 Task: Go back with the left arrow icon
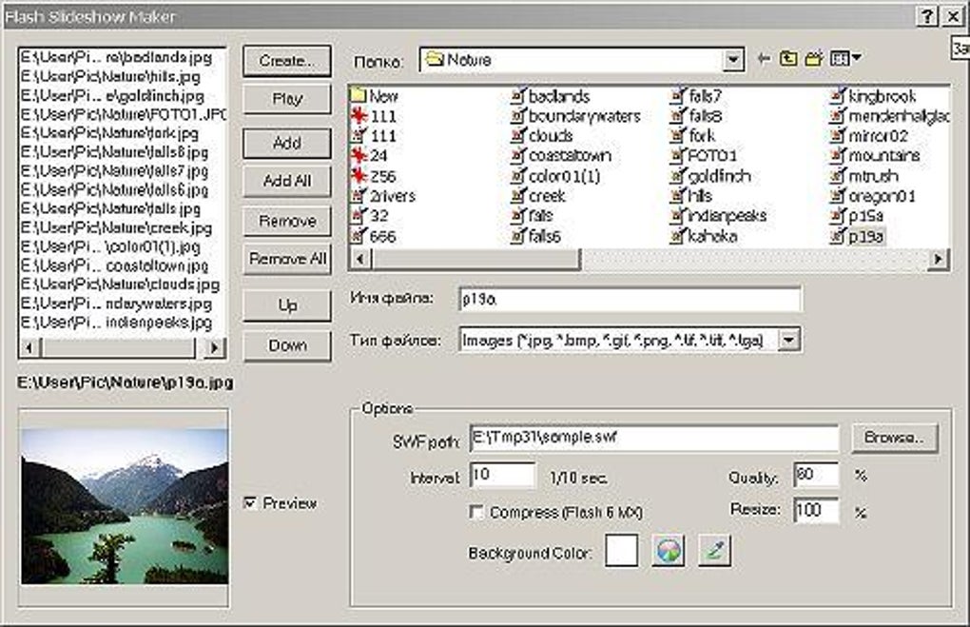tap(764, 59)
